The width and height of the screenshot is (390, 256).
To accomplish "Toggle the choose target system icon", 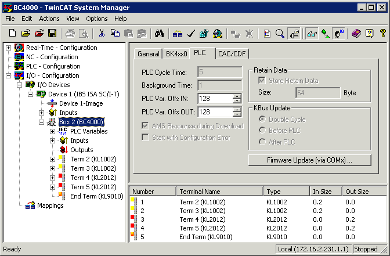I will point(294,33).
